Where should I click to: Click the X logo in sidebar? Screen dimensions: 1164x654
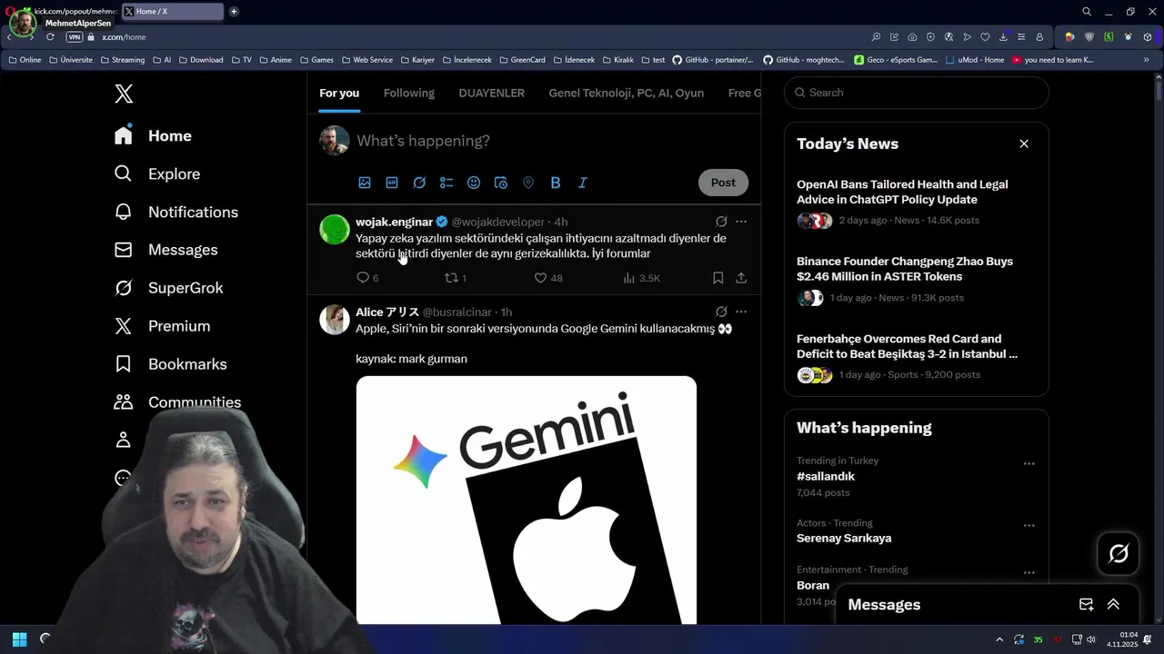pos(124,93)
